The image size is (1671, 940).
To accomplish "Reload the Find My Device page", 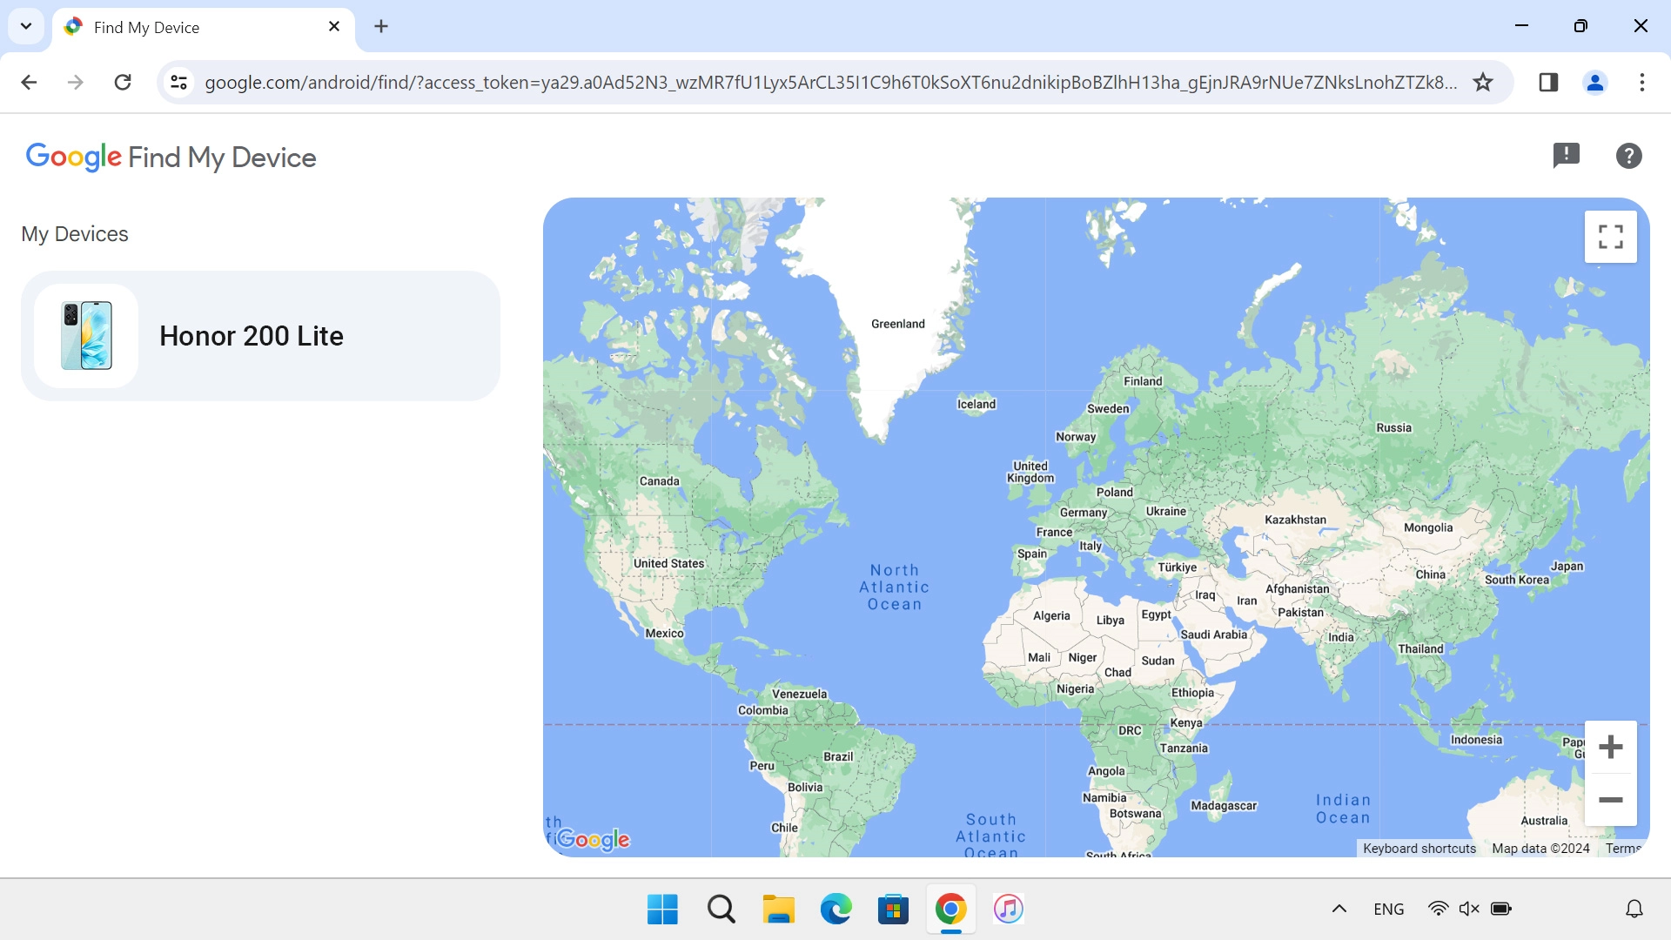I will [x=123, y=82].
